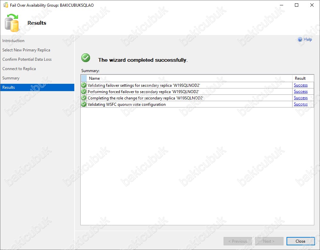This screenshot has height=250, width=320.
Task: Click the wizard database icon in header
Action: (x=12, y=23)
